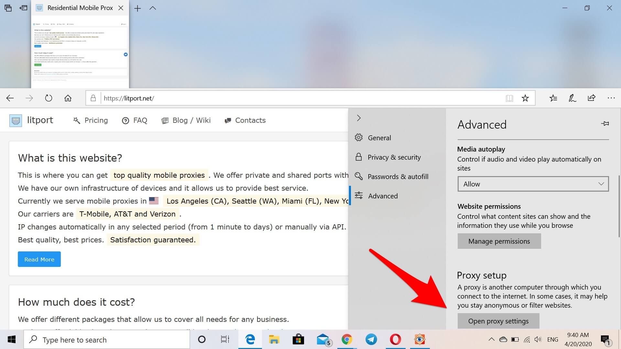
Task: Open the eye-icon app on taskbar
Action: (x=420, y=339)
